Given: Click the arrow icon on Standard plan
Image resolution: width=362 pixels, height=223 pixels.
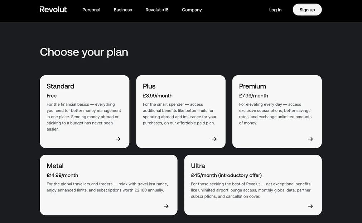Looking at the screenshot, I should (x=118, y=139).
